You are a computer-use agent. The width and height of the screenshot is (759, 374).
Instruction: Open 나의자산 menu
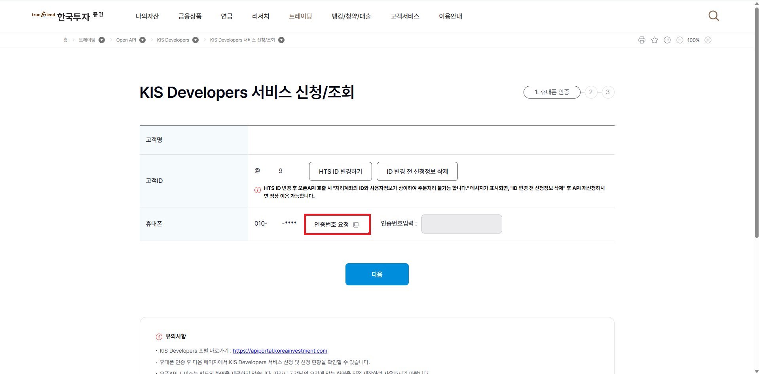pos(147,16)
